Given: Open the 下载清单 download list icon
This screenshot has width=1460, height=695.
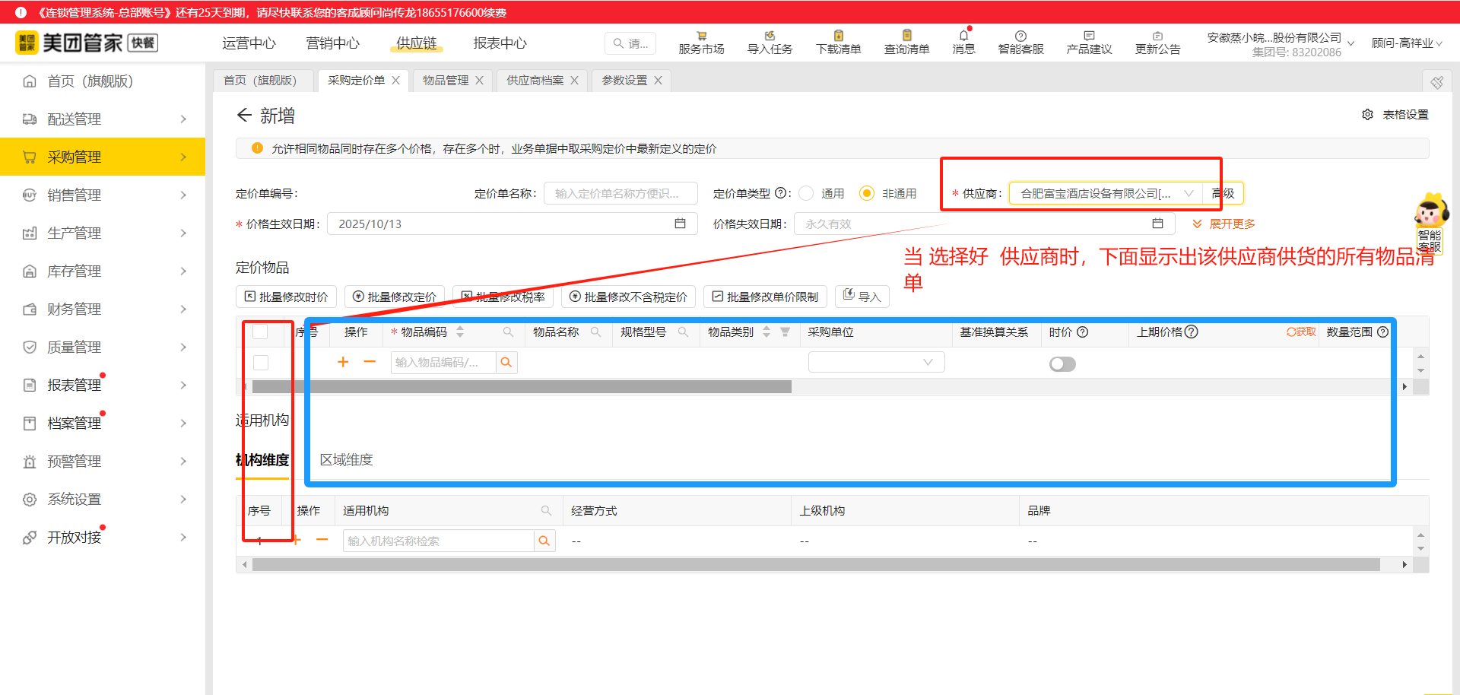Looking at the screenshot, I should 837,42.
